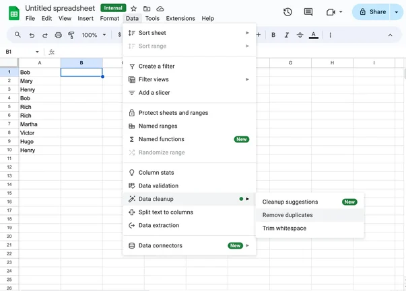Open the text color picker
This screenshot has height=291, width=406.
(x=313, y=35)
